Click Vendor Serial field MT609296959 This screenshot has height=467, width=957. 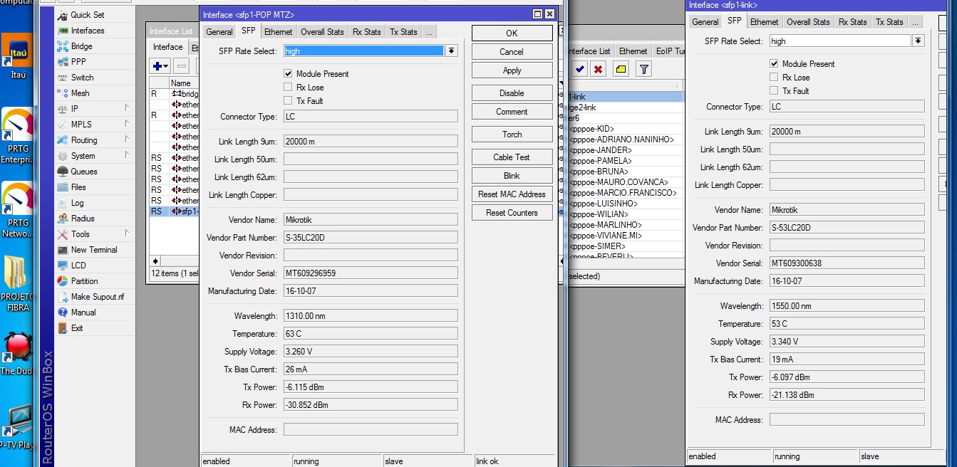pyautogui.click(x=371, y=273)
